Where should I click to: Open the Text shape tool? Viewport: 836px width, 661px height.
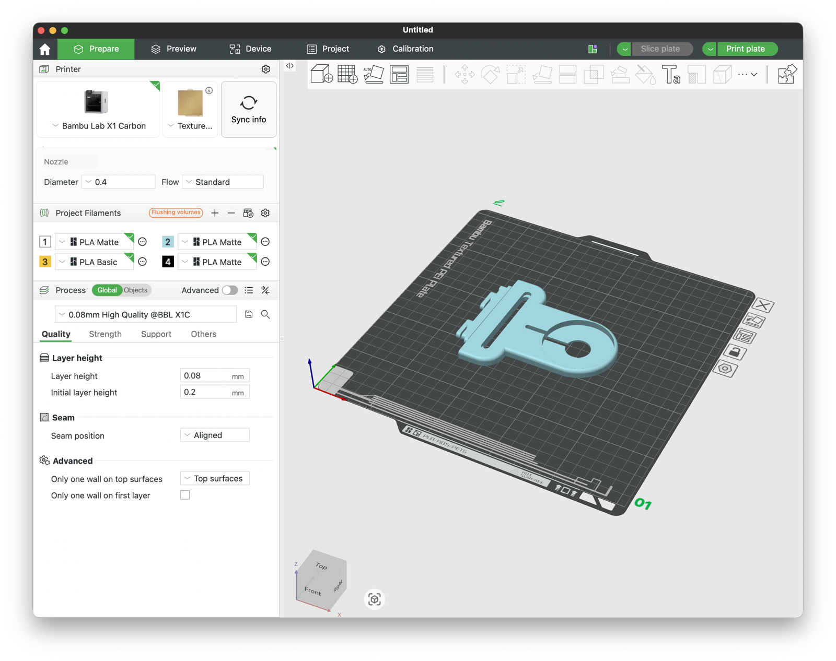point(670,74)
